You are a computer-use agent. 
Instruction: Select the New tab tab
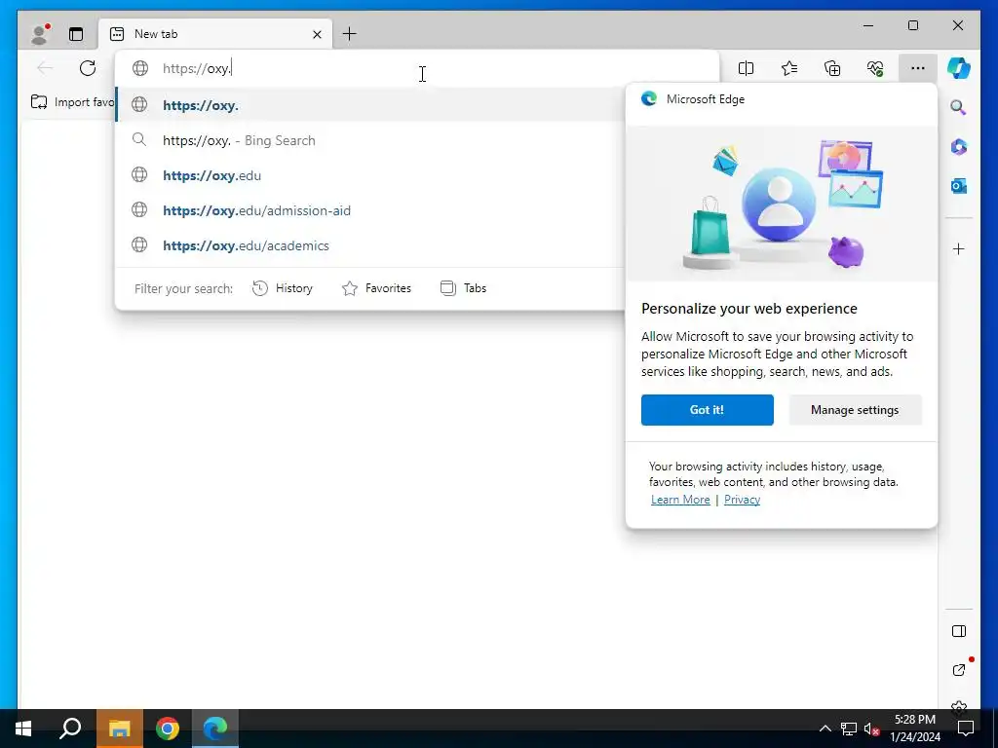click(215, 34)
